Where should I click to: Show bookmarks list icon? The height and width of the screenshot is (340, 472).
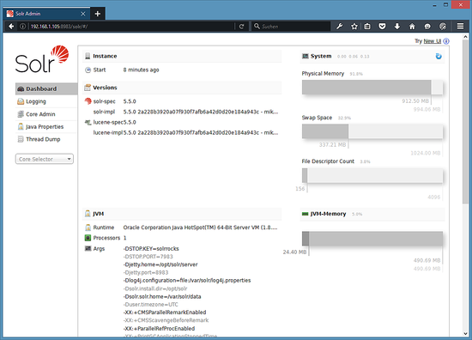367,27
